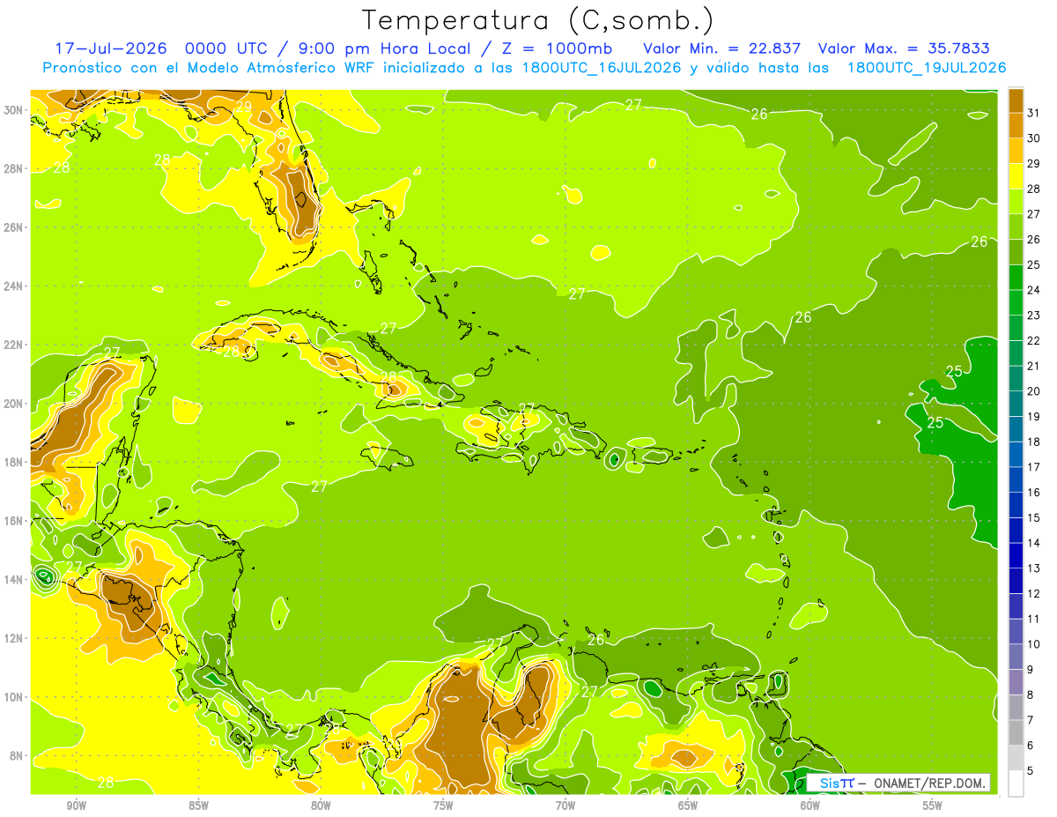Screen dimensions: 1057x817
Task: Select the init time "1800UTC_16JUL2026"
Action: point(602,68)
